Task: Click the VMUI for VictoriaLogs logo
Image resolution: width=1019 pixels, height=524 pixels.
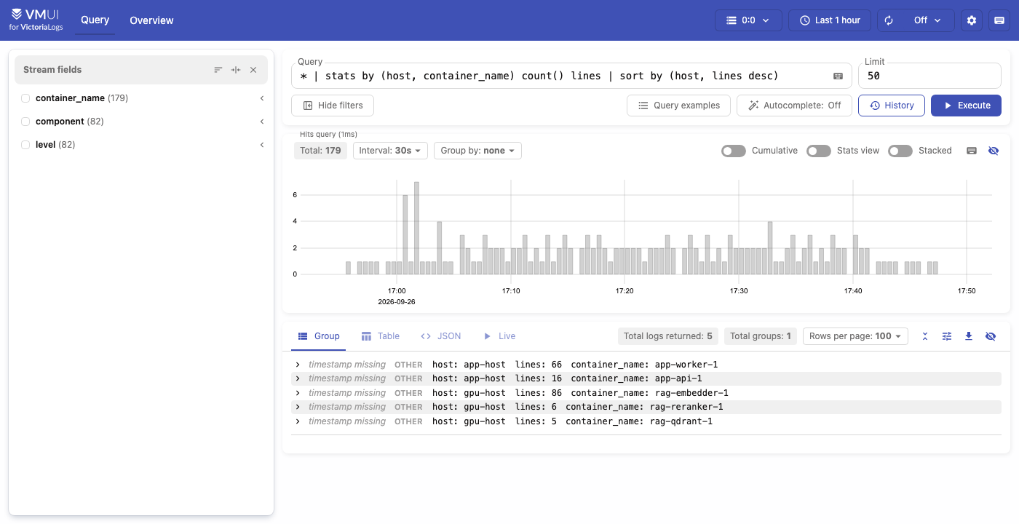Action: click(x=36, y=20)
